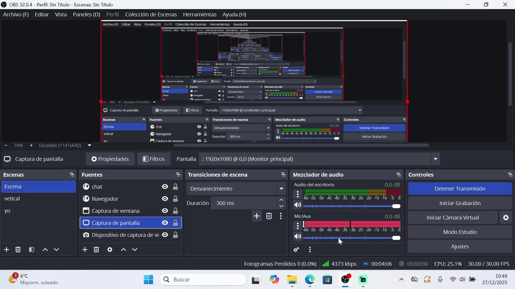Open Vista menu
The height and width of the screenshot is (289, 515).
[x=61, y=14]
